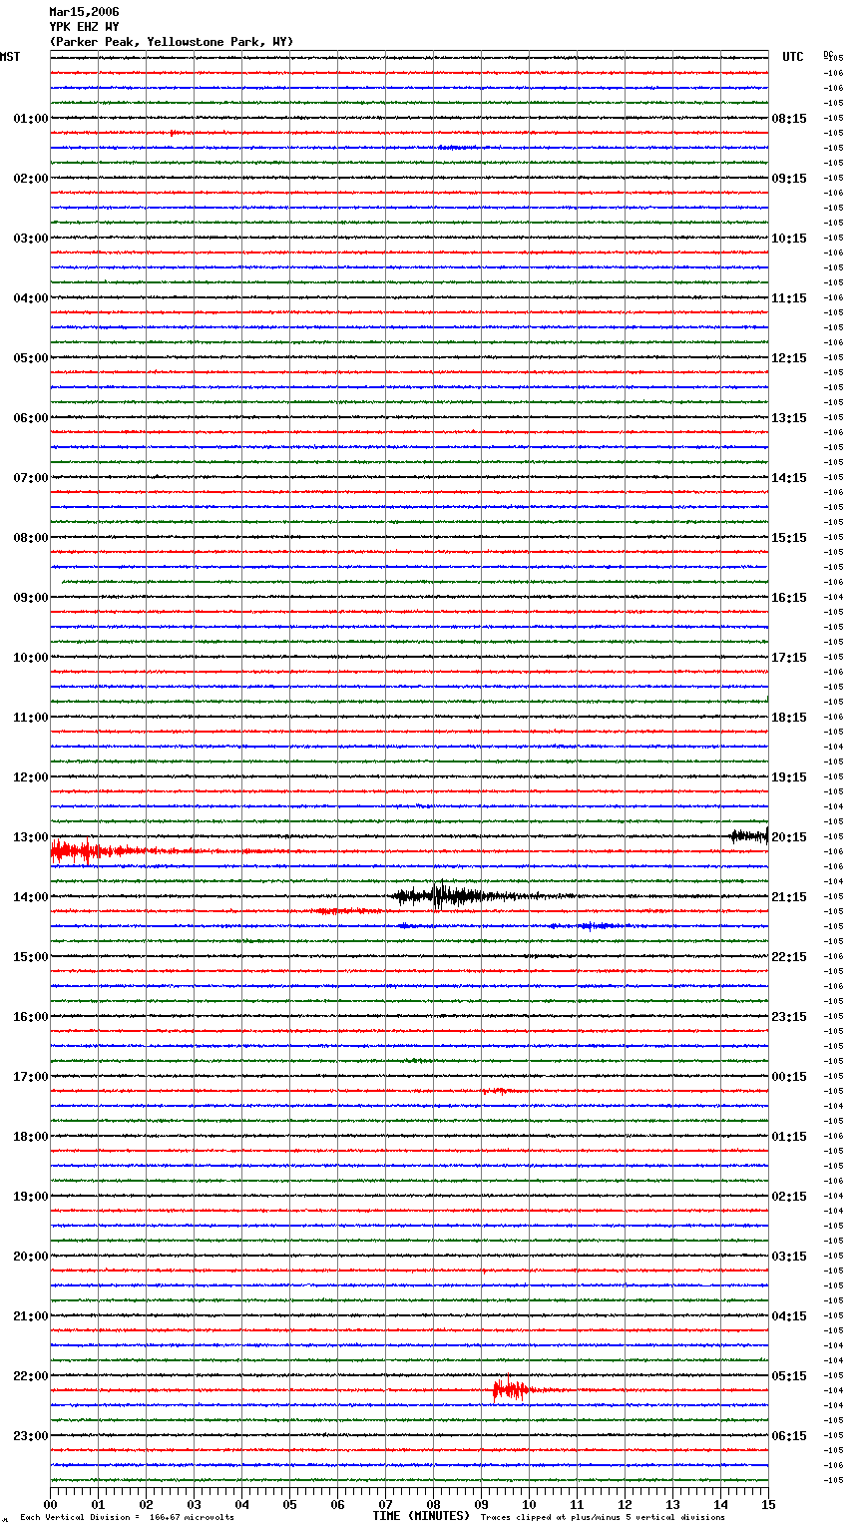Select the 17:00 MST time label
Image resolution: width=848 pixels, height=1531 pixels.
click(x=31, y=1077)
